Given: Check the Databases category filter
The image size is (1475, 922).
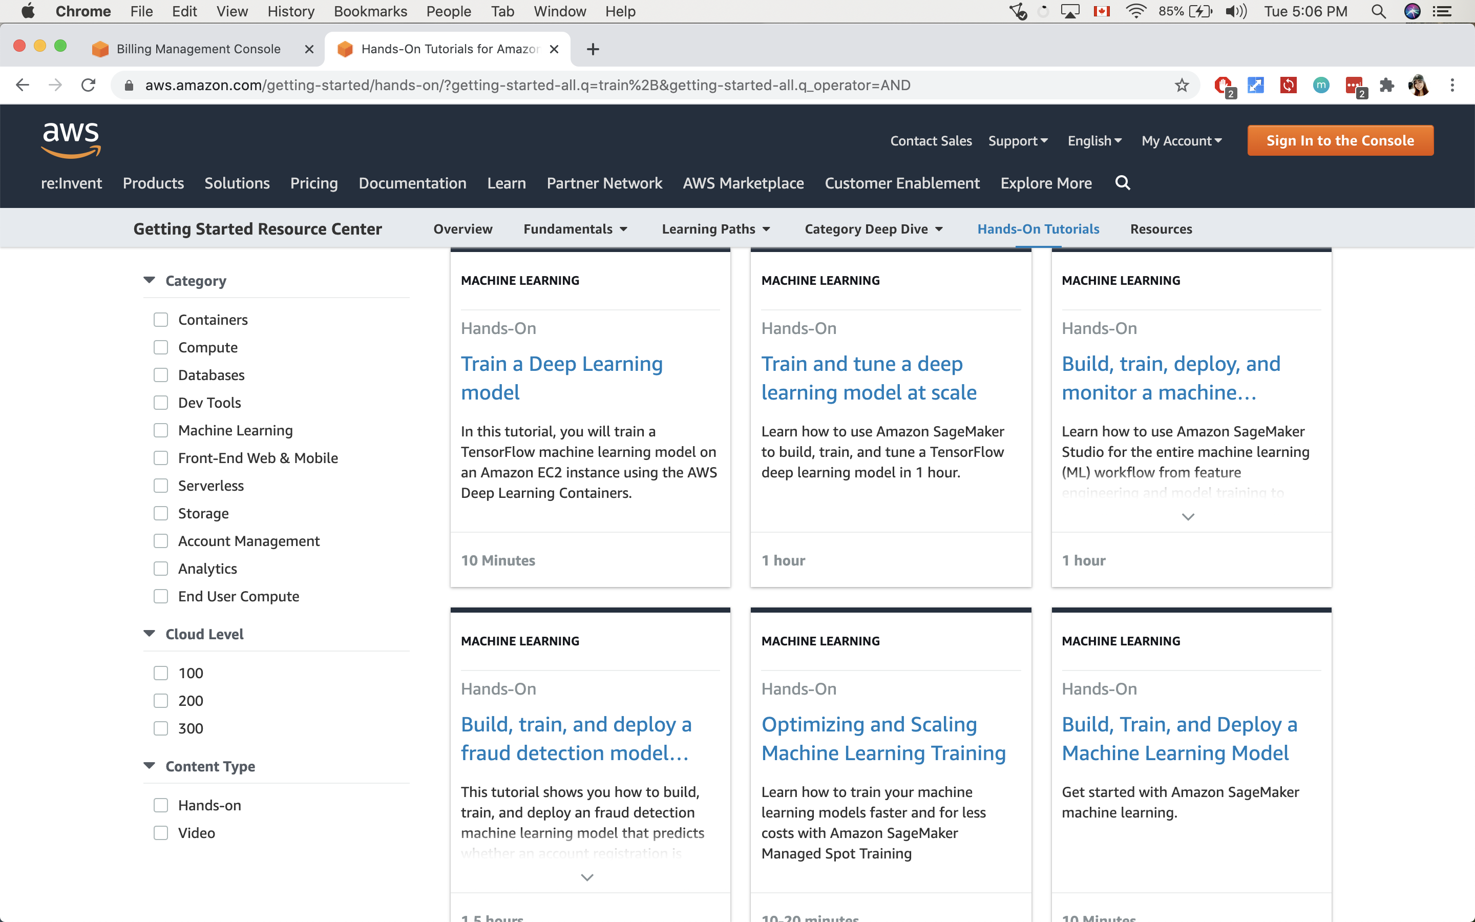Looking at the screenshot, I should [161, 375].
